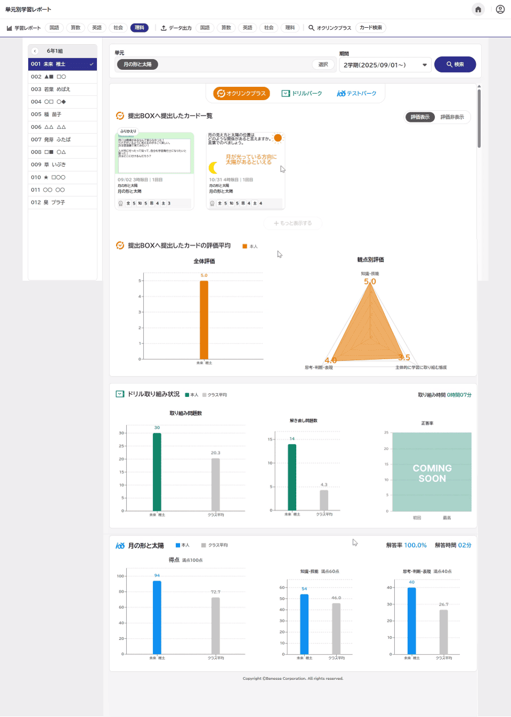
Task: Expand cards with もっと表示する
Action: coord(293,223)
